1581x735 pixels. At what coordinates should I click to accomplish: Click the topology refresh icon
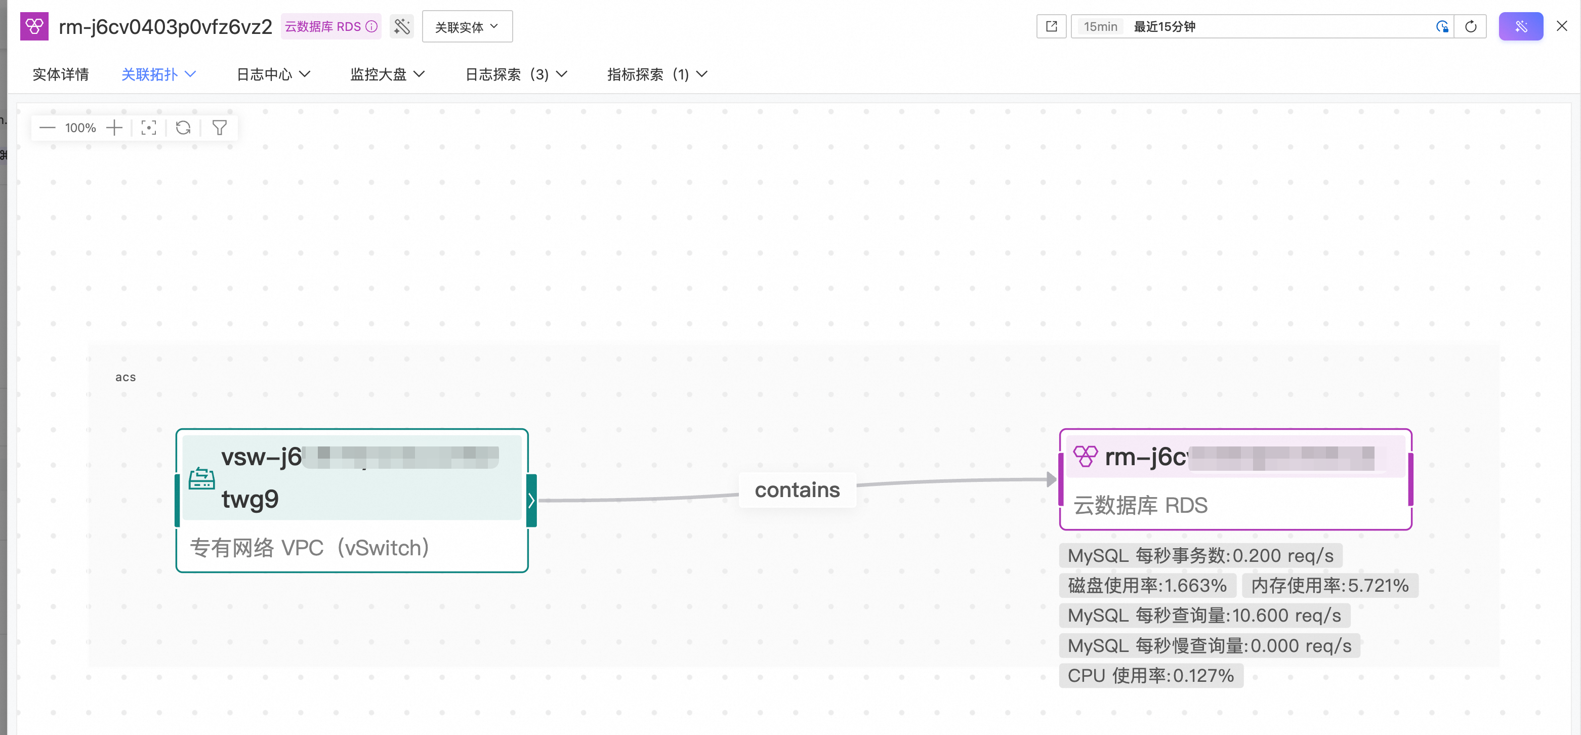click(183, 128)
